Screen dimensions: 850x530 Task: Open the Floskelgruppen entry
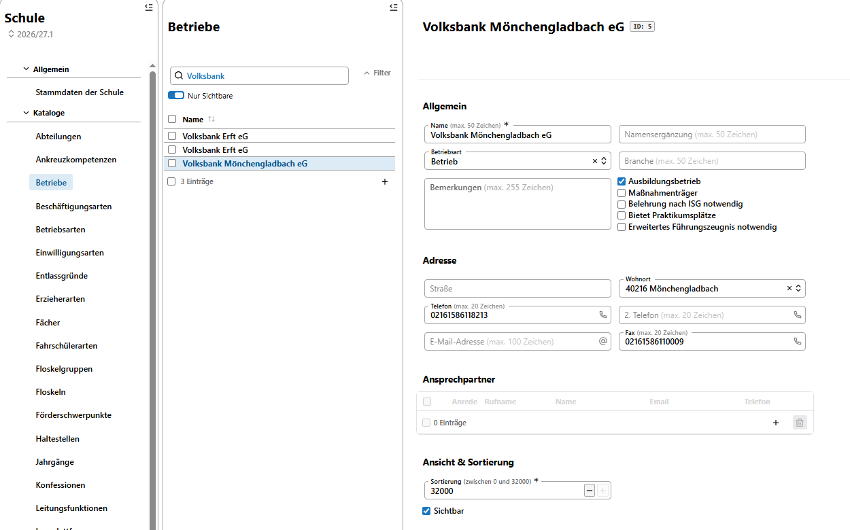coord(64,369)
